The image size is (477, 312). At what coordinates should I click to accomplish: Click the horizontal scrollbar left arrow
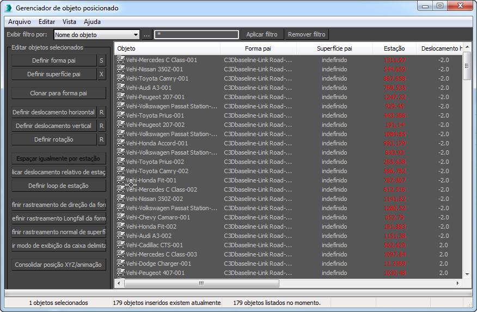[x=119, y=284]
